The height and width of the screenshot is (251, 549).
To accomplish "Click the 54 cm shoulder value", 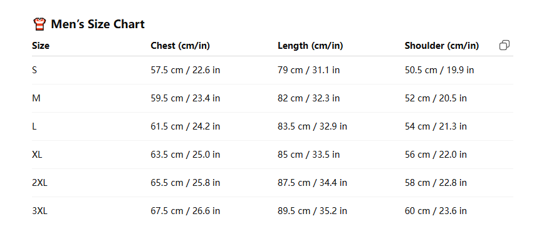I will pos(436,126).
